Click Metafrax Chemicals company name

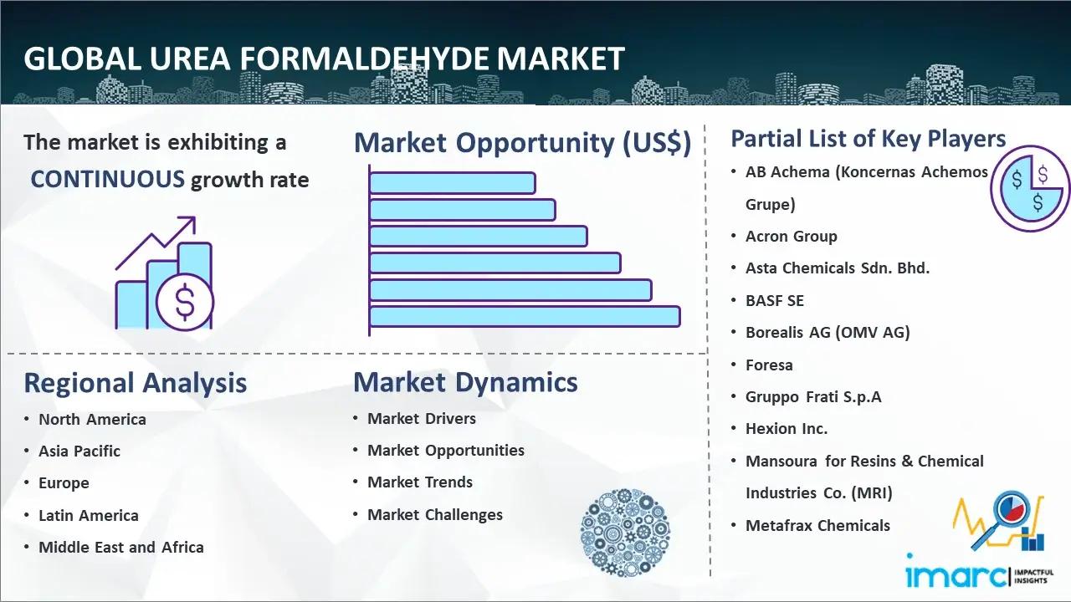coord(817,526)
